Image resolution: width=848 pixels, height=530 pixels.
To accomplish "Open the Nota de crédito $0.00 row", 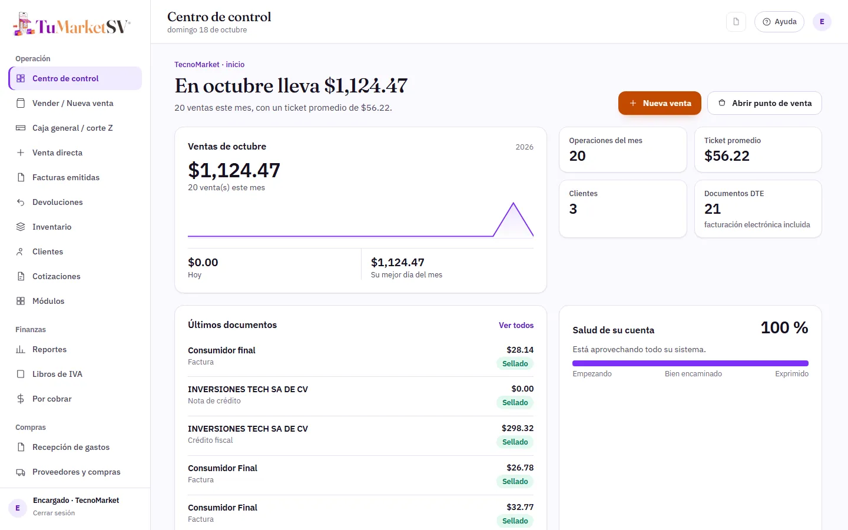I will pyautogui.click(x=360, y=396).
